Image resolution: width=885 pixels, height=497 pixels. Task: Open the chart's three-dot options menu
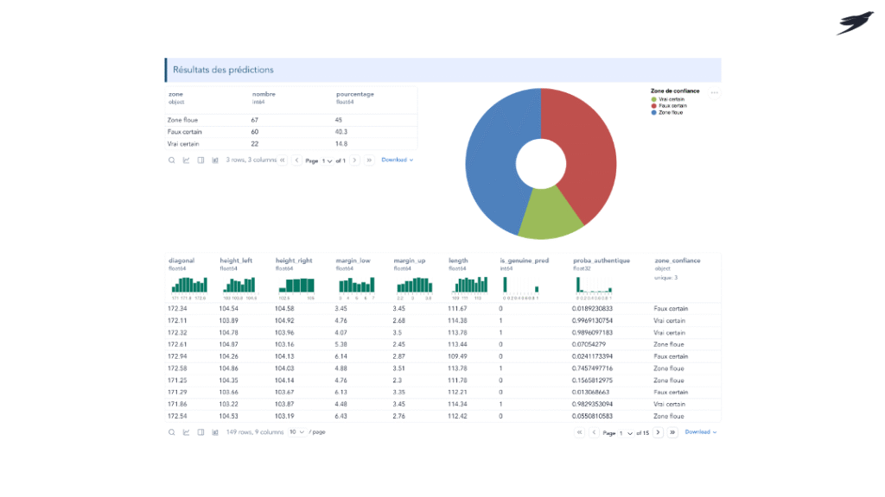point(714,92)
